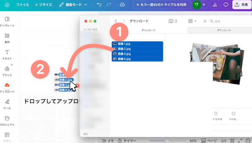Open the アプリ panel
The image size is (252, 143).
pos(7,137)
